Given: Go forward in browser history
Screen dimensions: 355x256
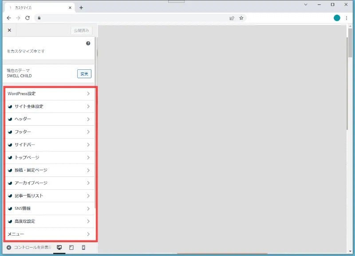Looking at the screenshot, I should [x=18, y=18].
